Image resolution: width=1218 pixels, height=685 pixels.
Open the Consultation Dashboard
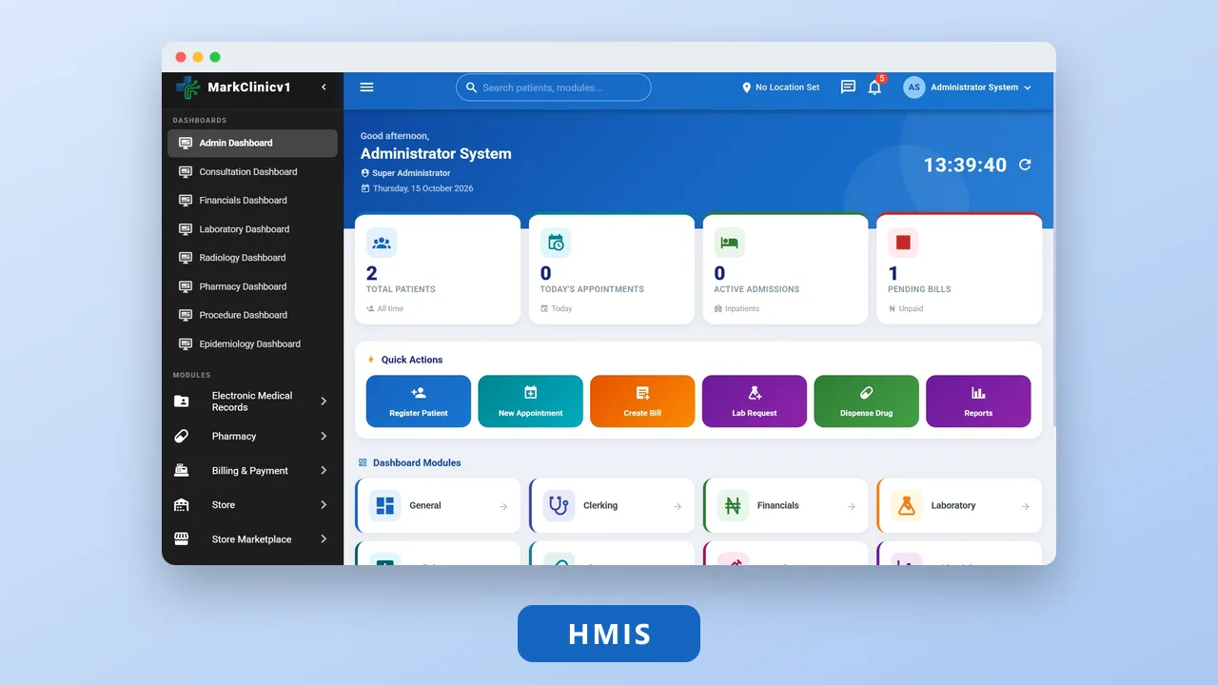[x=252, y=172]
